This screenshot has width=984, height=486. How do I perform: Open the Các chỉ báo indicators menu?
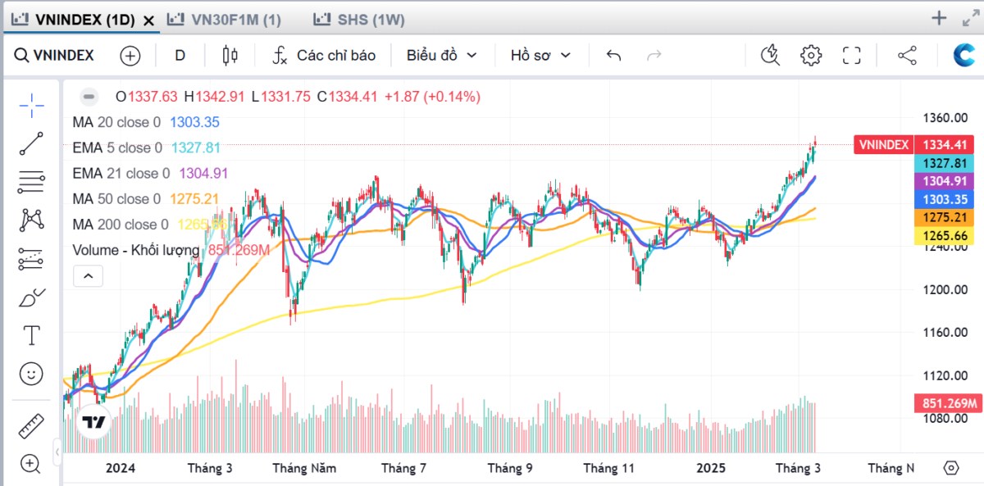pos(324,56)
